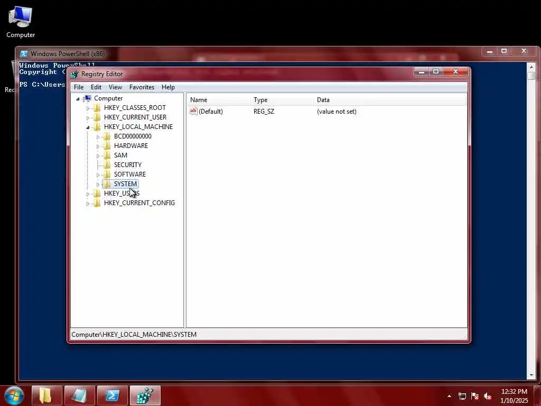Open the Help menu in Registry Editor
This screenshot has width=541, height=406.
168,87
